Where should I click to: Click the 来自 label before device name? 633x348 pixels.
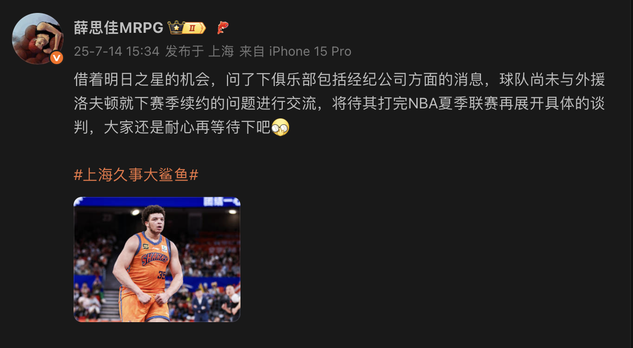[252, 52]
